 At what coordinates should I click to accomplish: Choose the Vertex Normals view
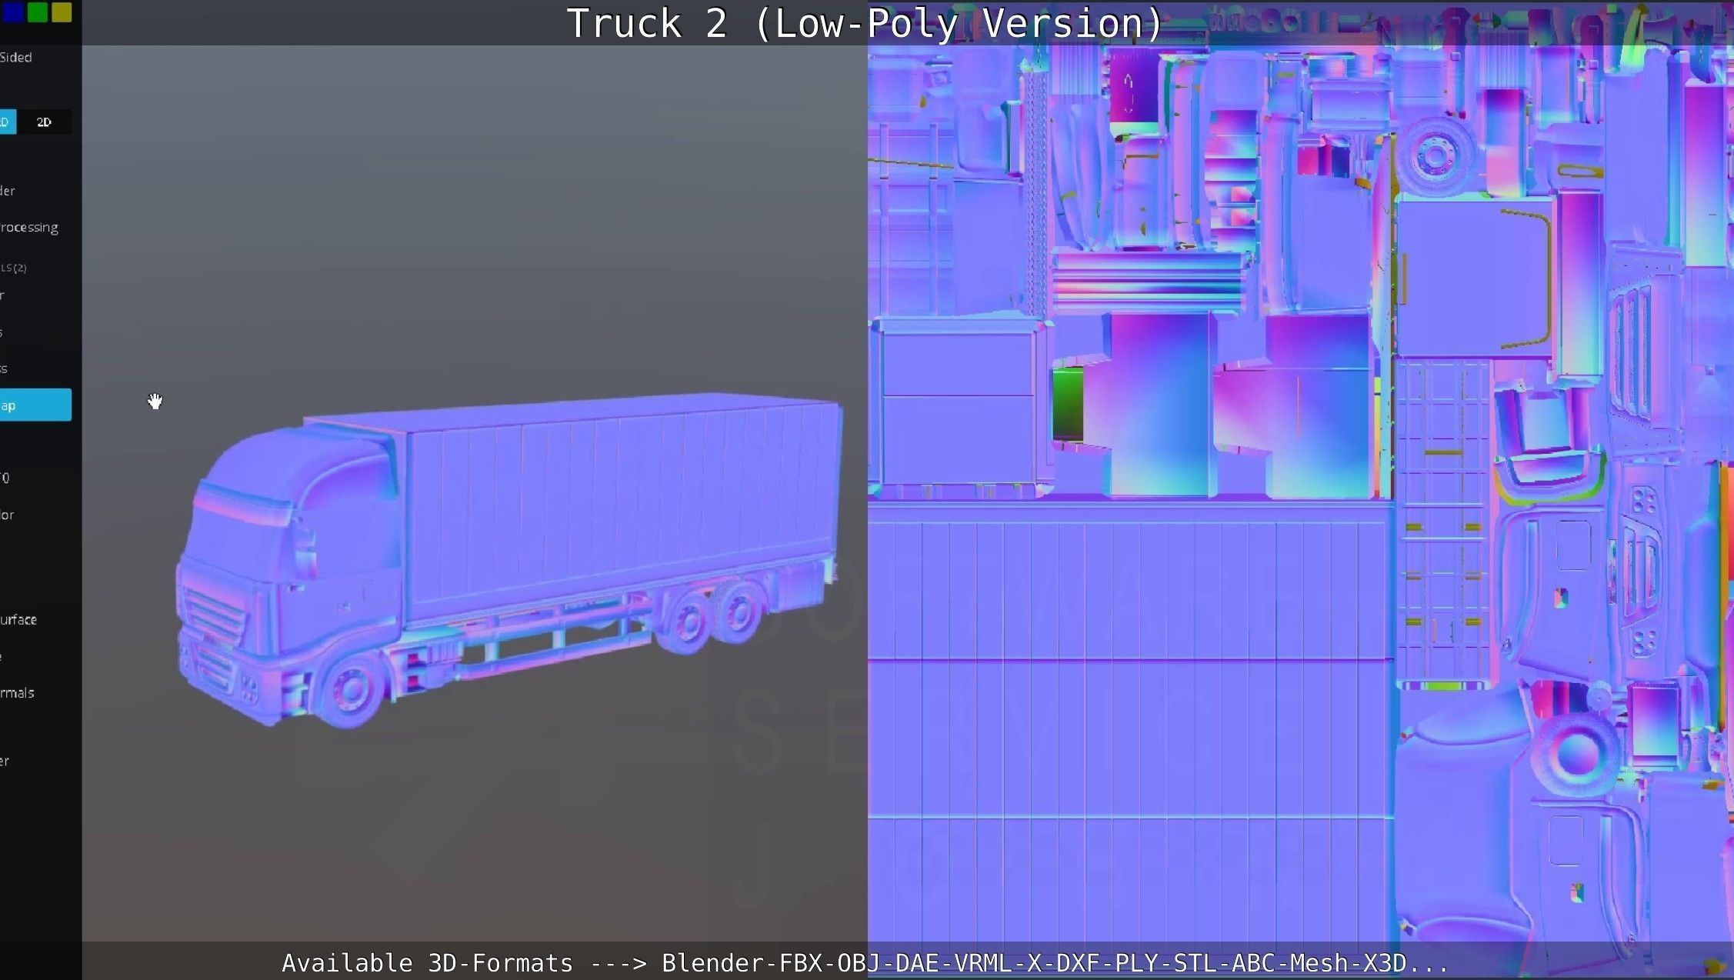18,692
